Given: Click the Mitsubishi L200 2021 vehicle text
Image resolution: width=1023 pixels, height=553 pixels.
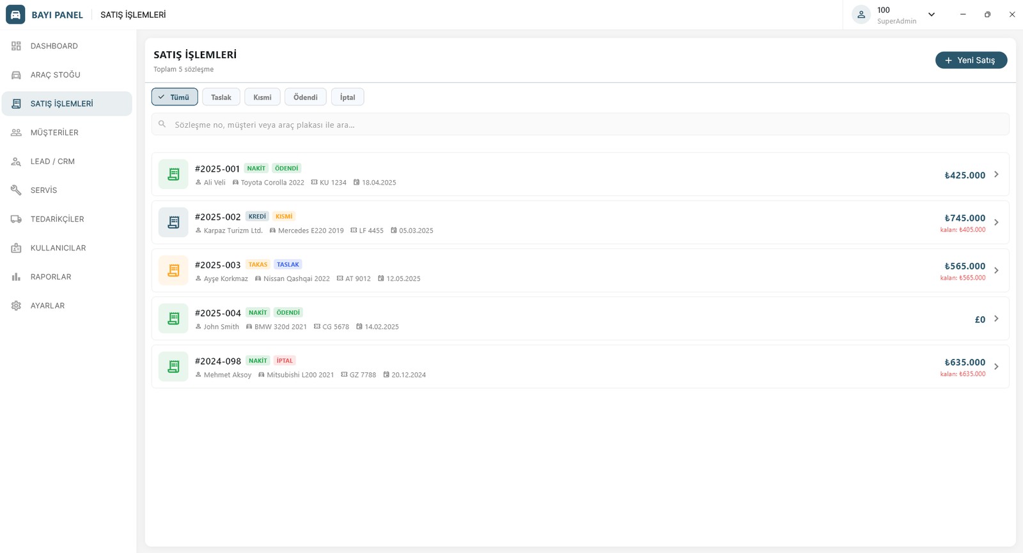Looking at the screenshot, I should (x=301, y=375).
